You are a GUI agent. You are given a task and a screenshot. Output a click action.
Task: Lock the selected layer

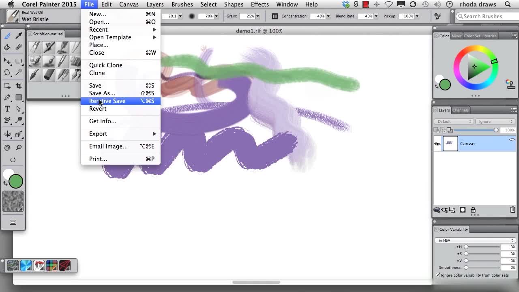pos(473,210)
